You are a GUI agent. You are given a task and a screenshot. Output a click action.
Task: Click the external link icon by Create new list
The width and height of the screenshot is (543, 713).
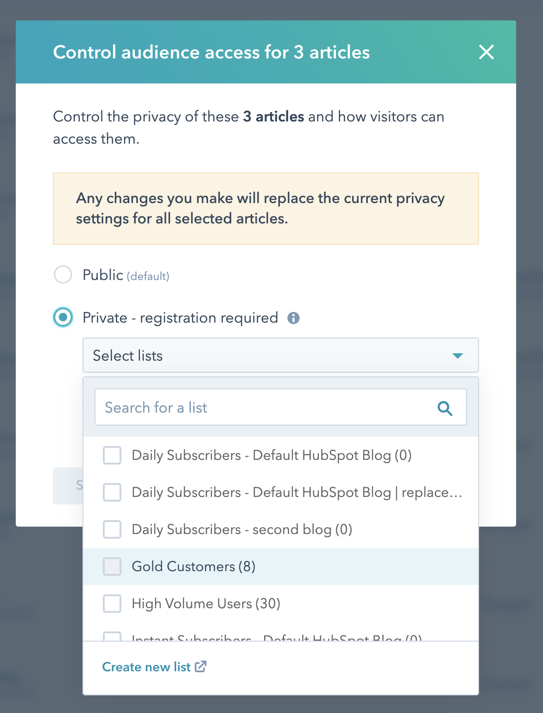pyautogui.click(x=201, y=667)
